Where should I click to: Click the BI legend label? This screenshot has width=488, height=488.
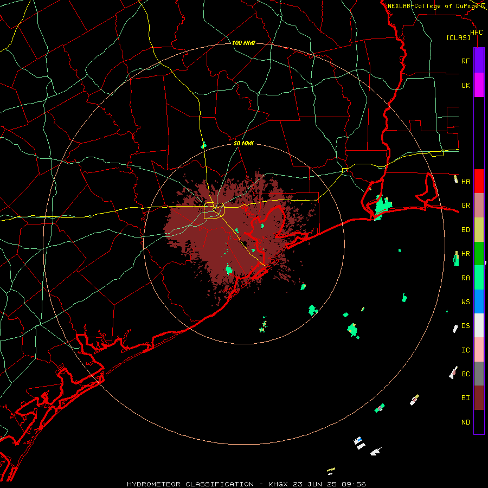(465, 398)
